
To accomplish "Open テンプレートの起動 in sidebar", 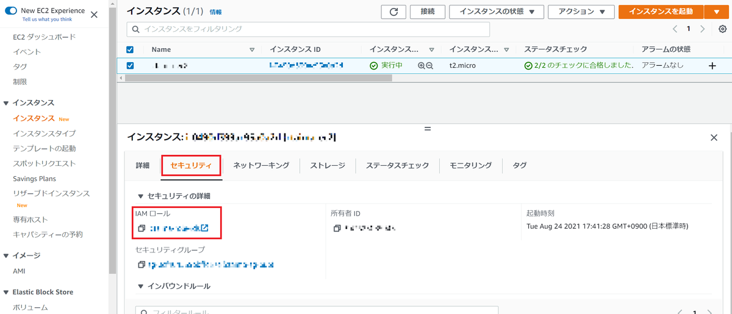I will [45, 148].
